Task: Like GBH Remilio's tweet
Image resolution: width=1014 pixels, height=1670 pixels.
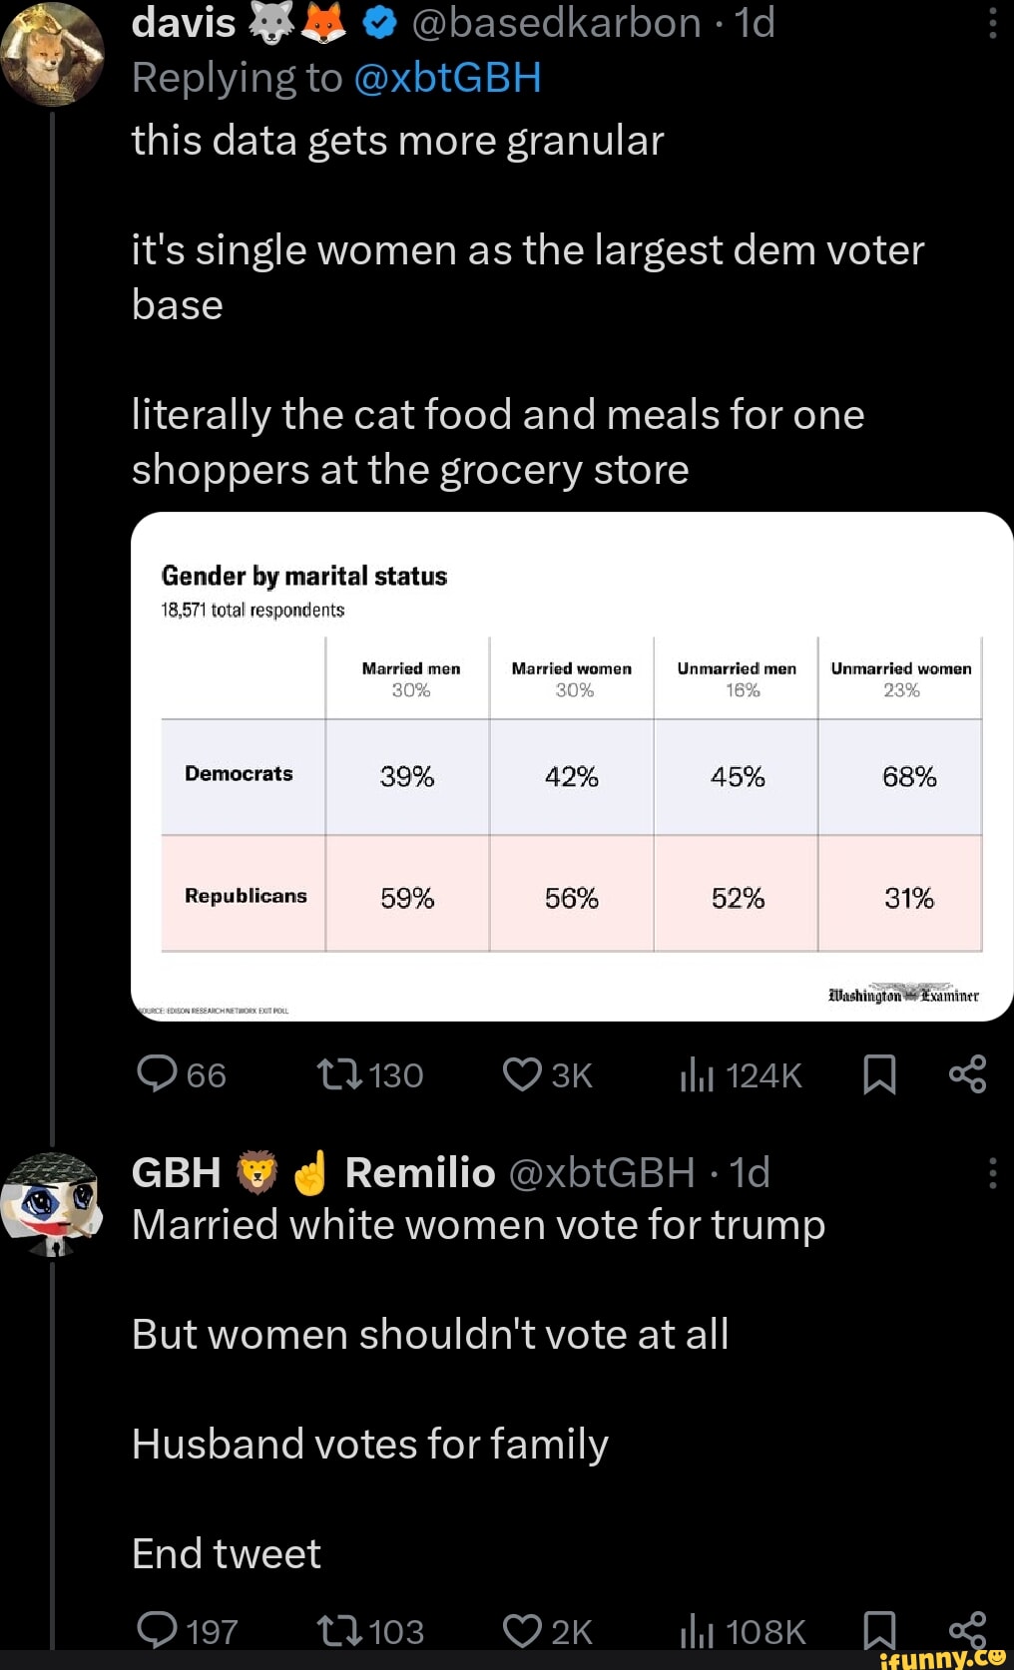Action: pyautogui.click(x=522, y=1630)
